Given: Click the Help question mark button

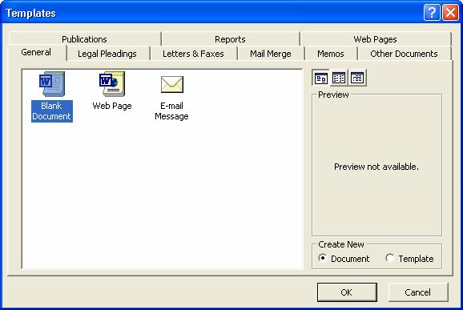Looking at the screenshot, I should click(x=432, y=13).
